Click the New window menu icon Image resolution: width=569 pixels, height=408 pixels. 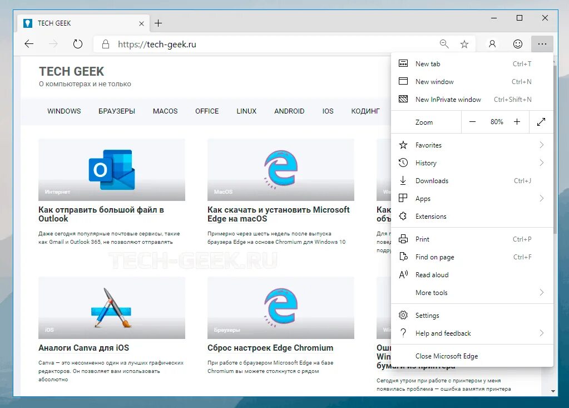403,81
